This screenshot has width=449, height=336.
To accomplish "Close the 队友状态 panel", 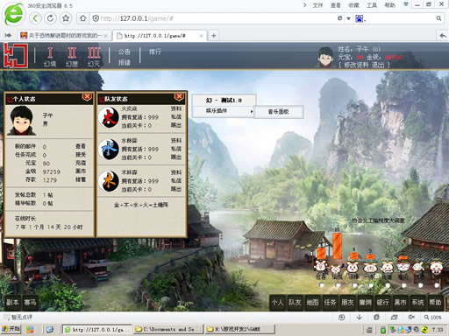I will click(x=179, y=97).
